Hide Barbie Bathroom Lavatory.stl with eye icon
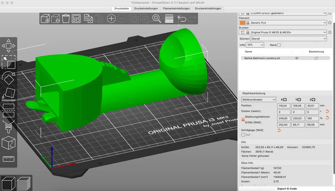 (297, 58)
